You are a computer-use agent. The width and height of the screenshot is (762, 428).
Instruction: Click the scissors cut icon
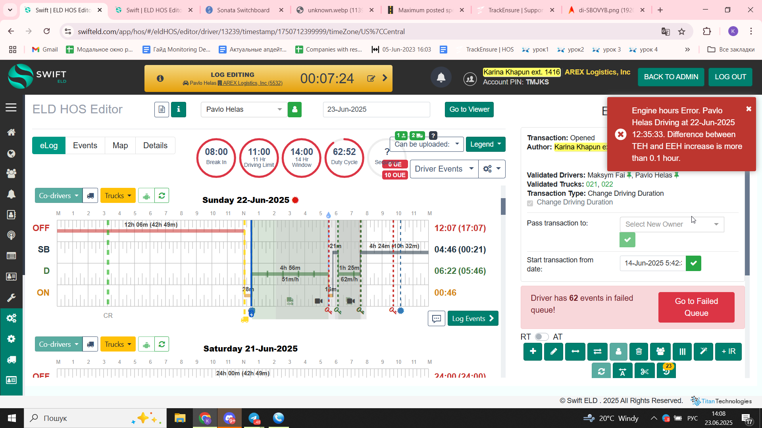[645, 371]
